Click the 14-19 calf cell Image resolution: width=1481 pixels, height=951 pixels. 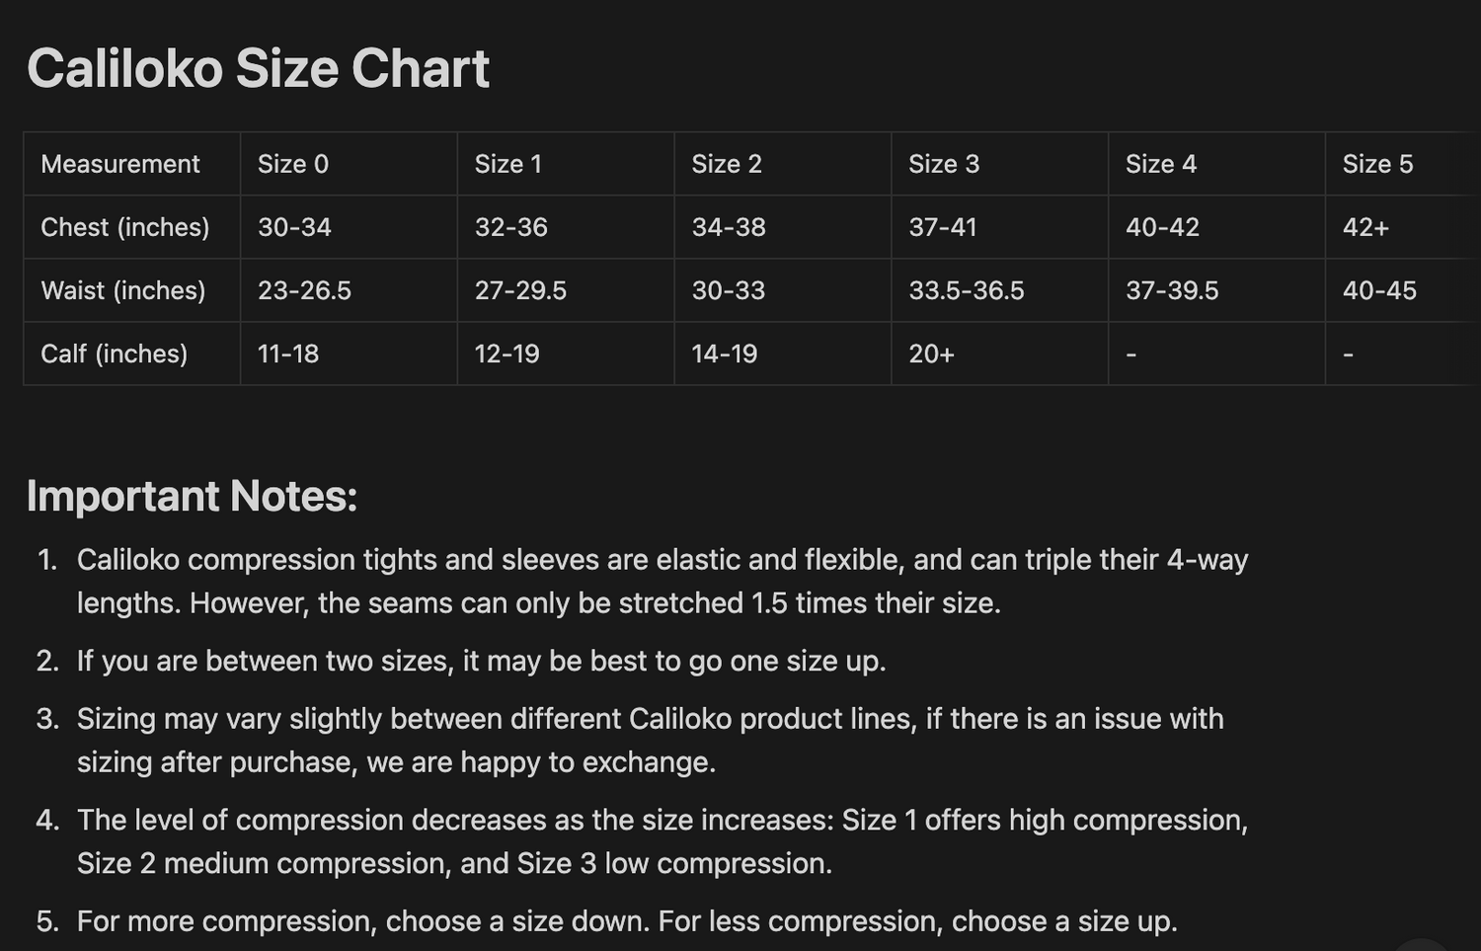point(725,354)
